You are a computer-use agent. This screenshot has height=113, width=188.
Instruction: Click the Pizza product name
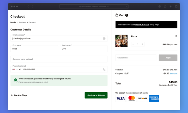(x=134, y=36)
